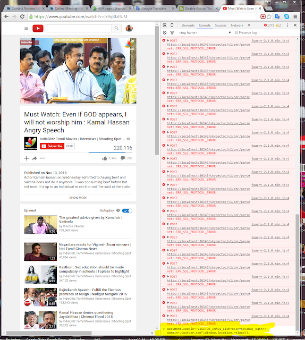The image size is (305, 340).
Task: Click the YouTube search magnifier button
Action: 116,28
